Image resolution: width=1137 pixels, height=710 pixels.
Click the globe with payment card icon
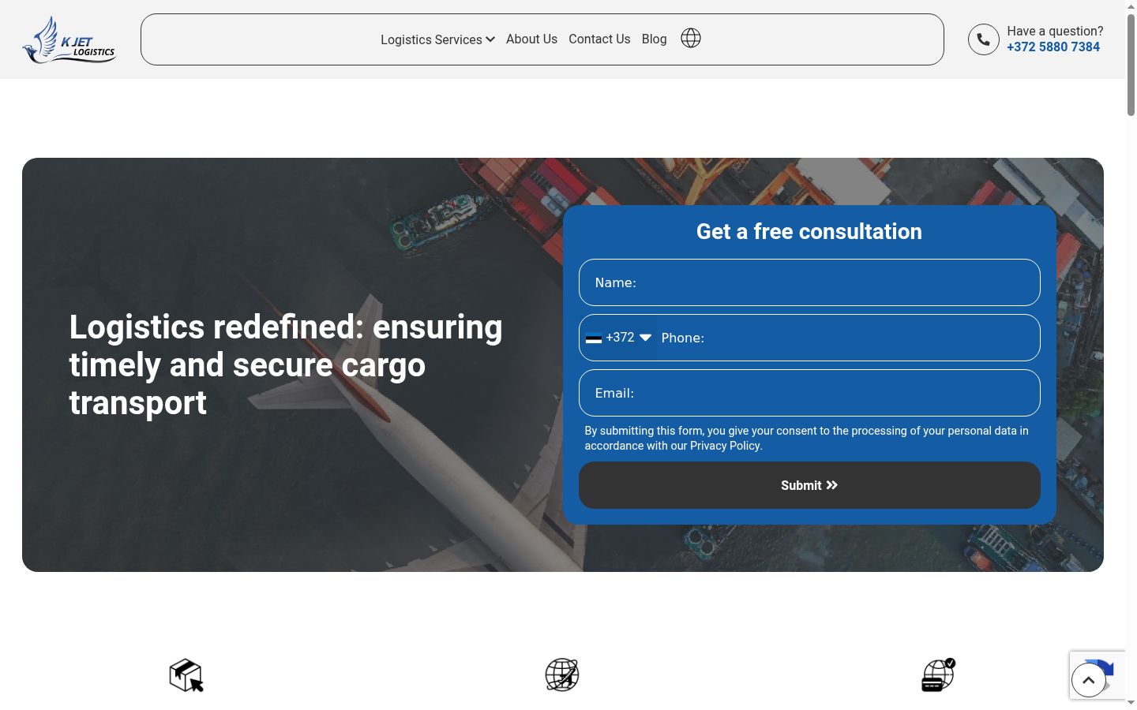(938, 675)
